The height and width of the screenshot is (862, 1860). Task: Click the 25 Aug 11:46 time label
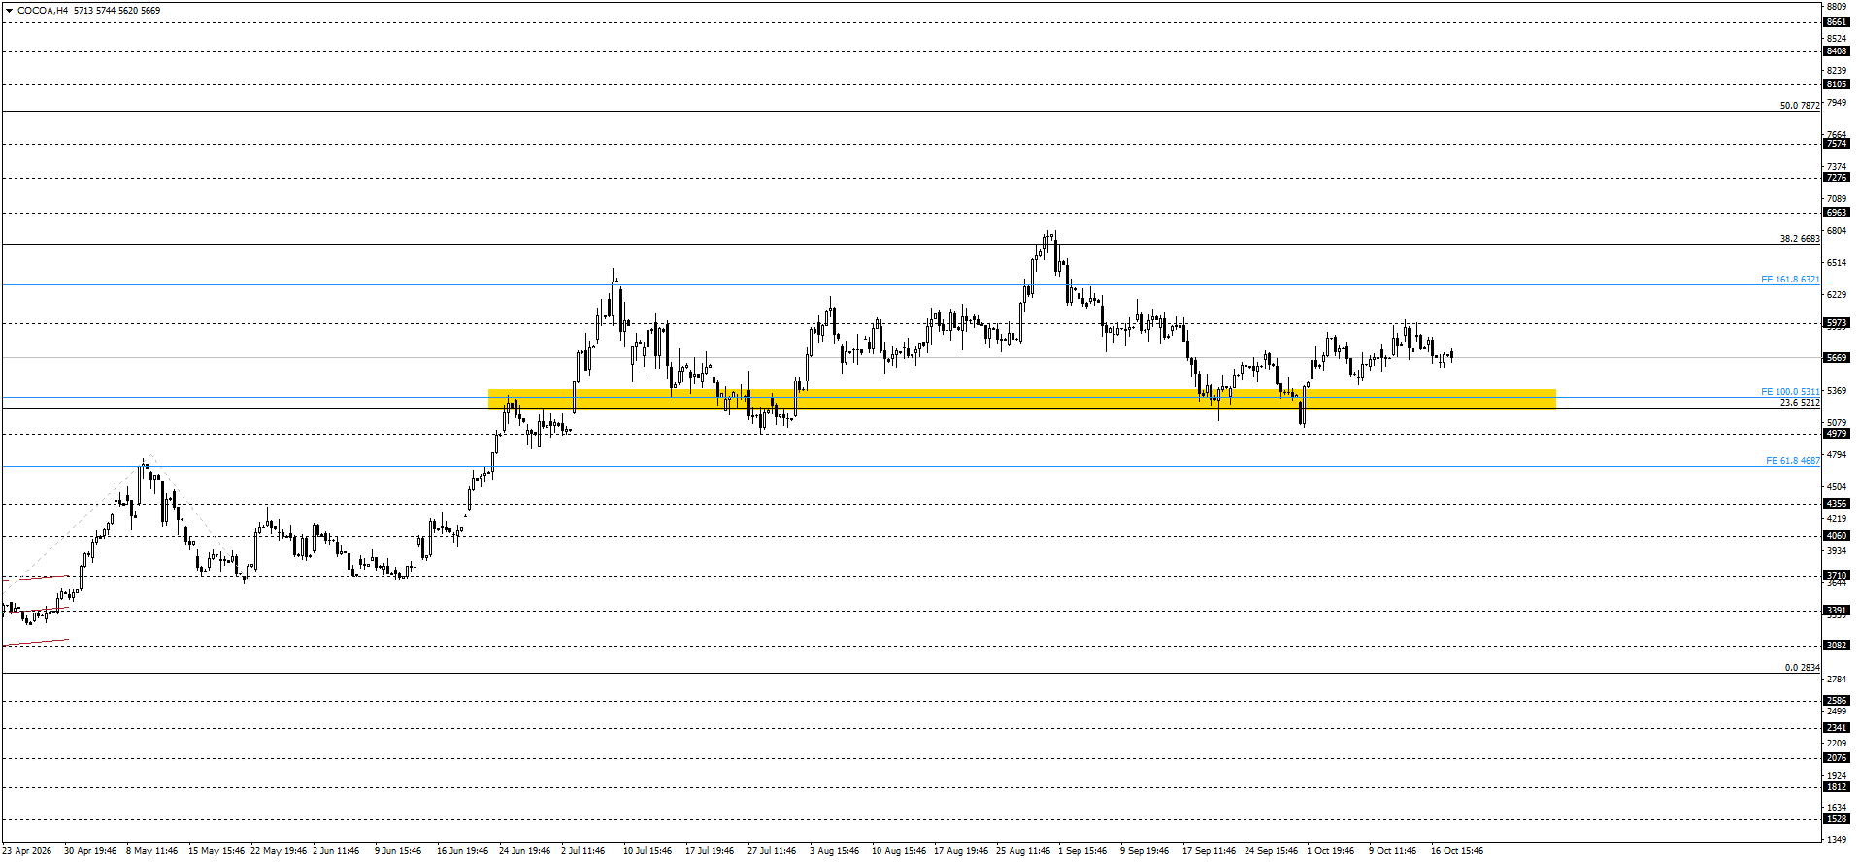(x=1023, y=851)
